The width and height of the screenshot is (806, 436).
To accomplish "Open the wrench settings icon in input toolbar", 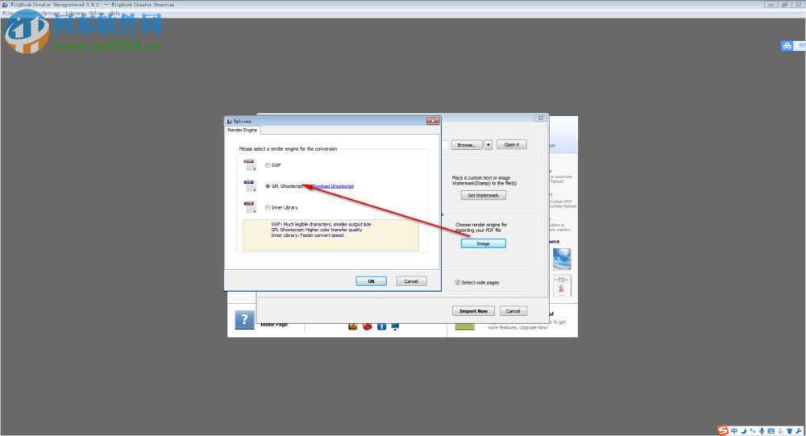I will [x=799, y=431].
